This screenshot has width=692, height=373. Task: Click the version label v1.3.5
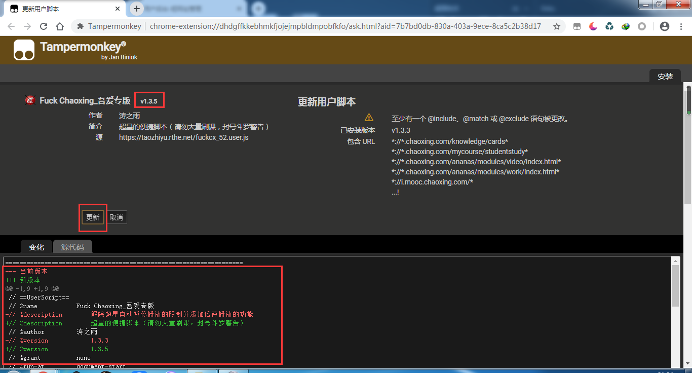pyautogui.click(x=149, y=101)
